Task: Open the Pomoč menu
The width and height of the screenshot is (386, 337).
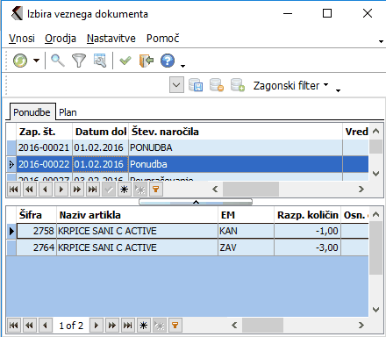Action: point(163,39)
